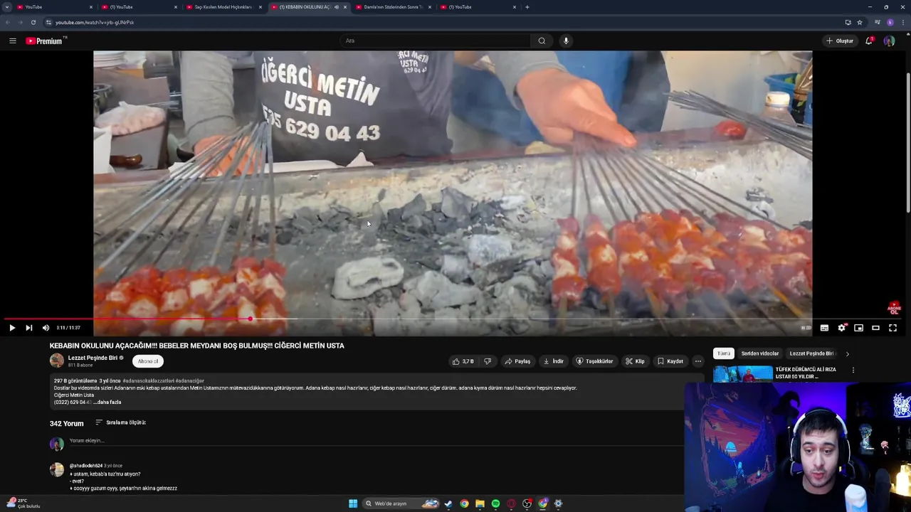Play the video with the play button
The height and width of the screenshot is (512, 911).
[x=12, y=328]
